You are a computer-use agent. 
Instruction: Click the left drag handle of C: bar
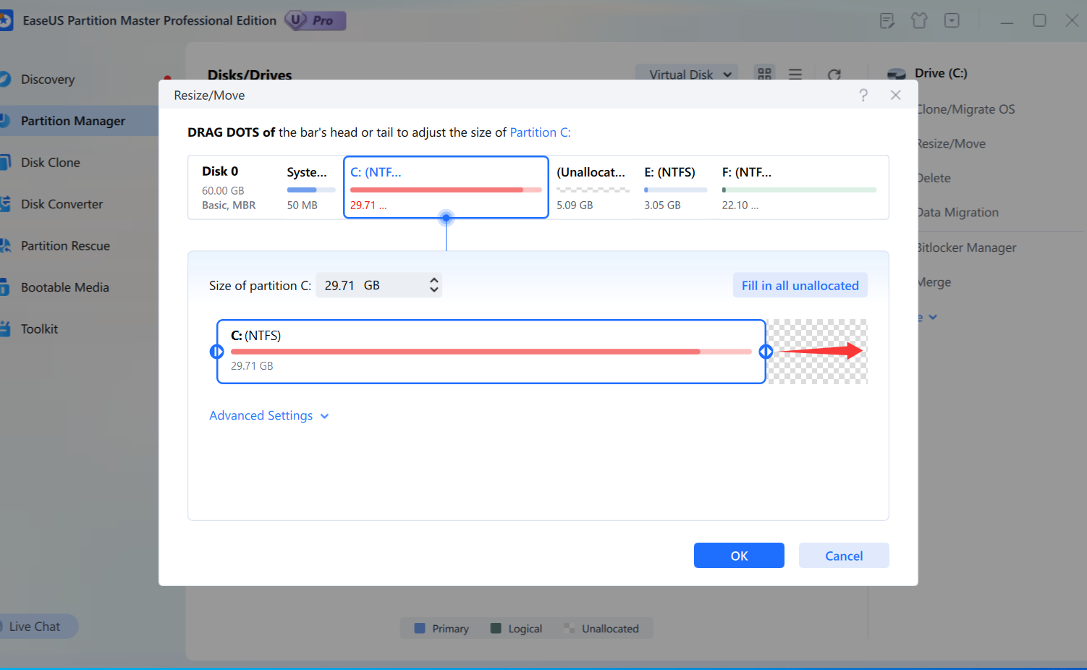tap(216, 352)
